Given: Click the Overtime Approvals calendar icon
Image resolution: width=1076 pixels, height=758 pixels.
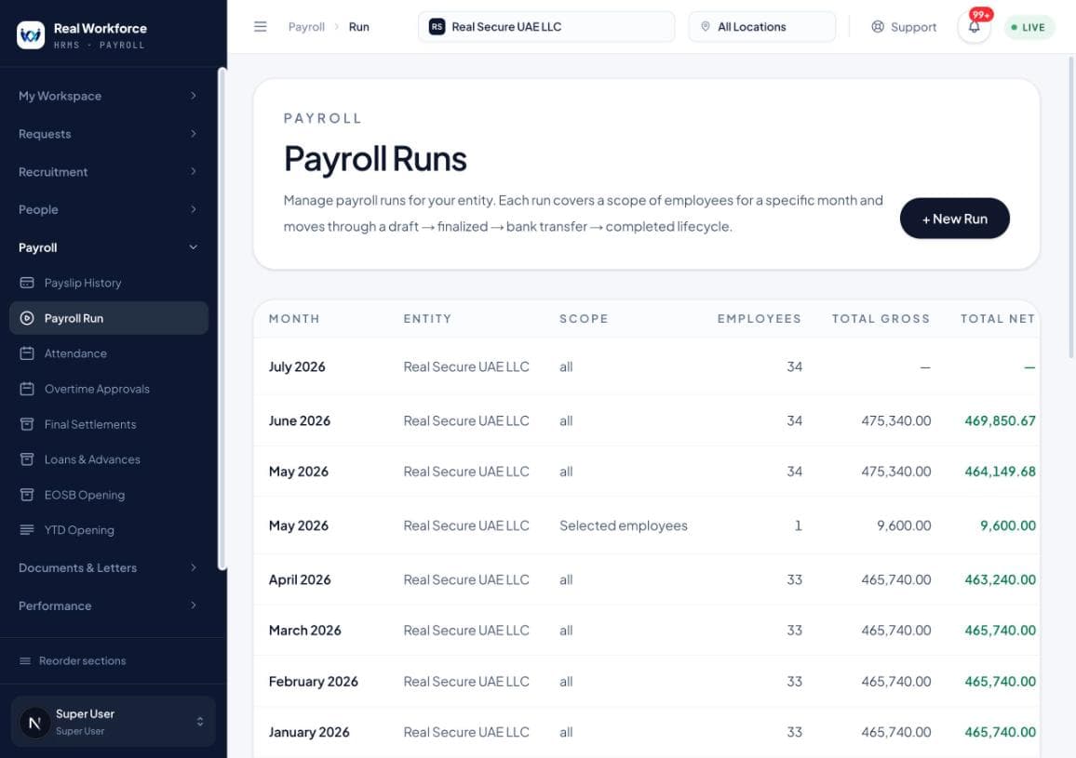Looking at the screenshot, I should [27, 389].
